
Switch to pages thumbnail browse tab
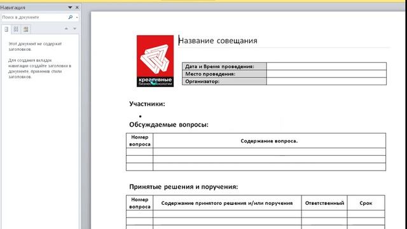coord(16,29)
